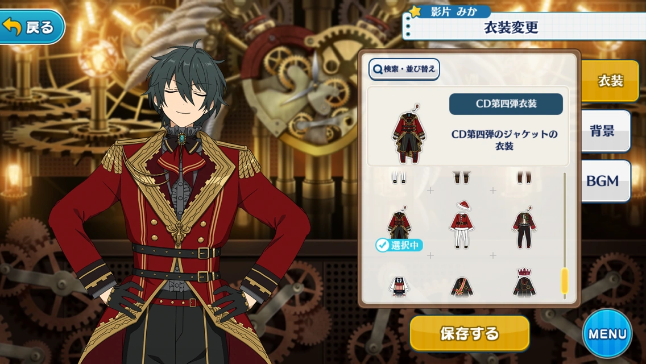Select the dark red-trimmed outfit thumbnail

coord(524,227)
